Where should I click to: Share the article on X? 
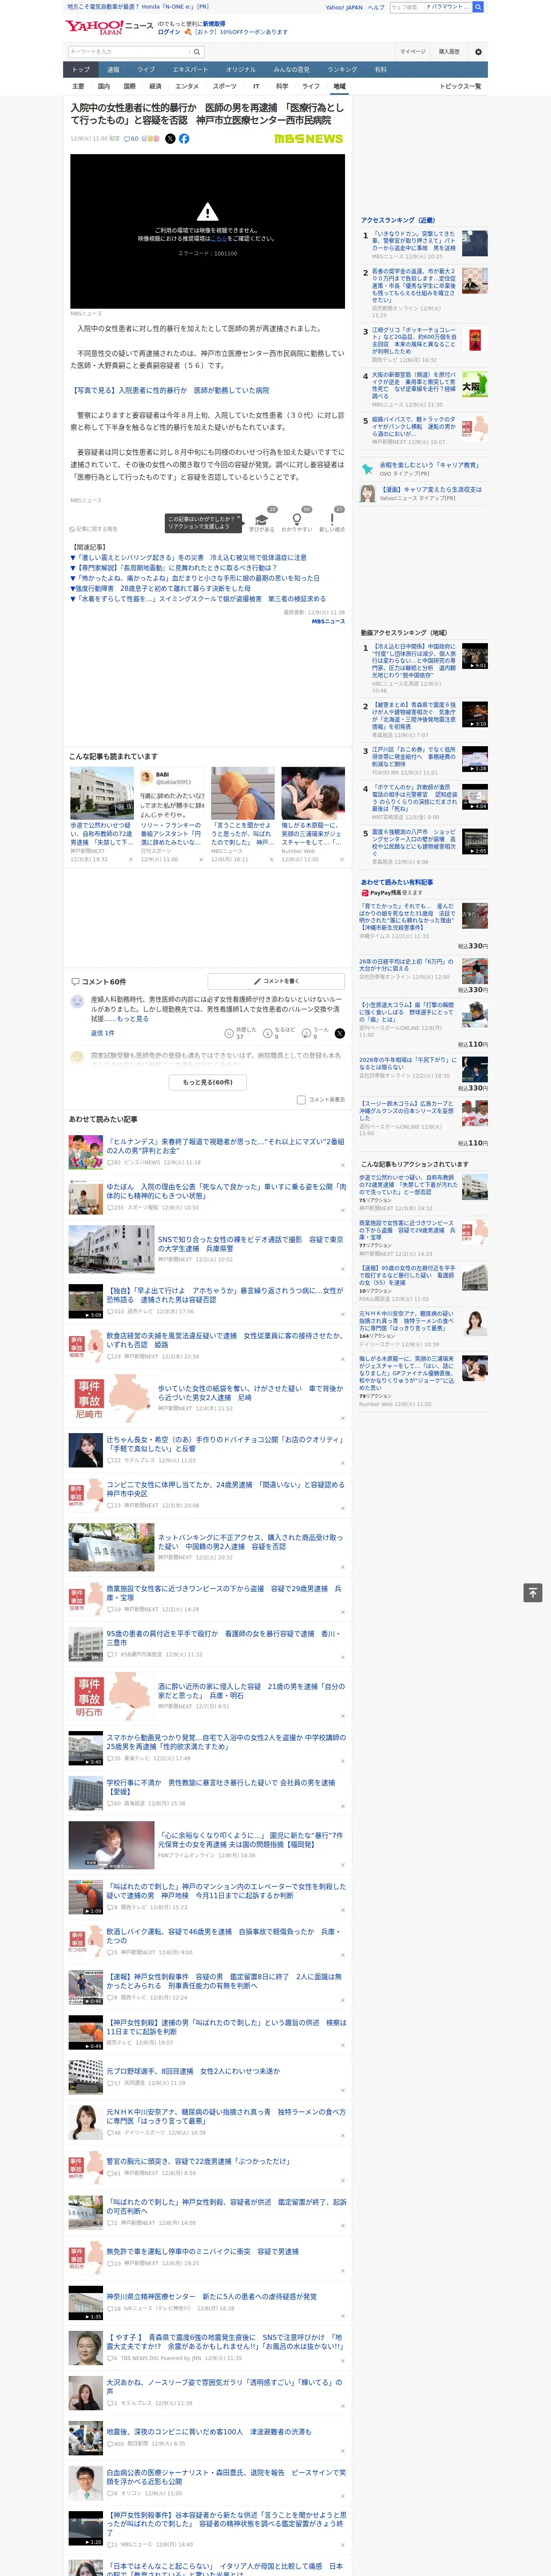(x=170, y=139)
